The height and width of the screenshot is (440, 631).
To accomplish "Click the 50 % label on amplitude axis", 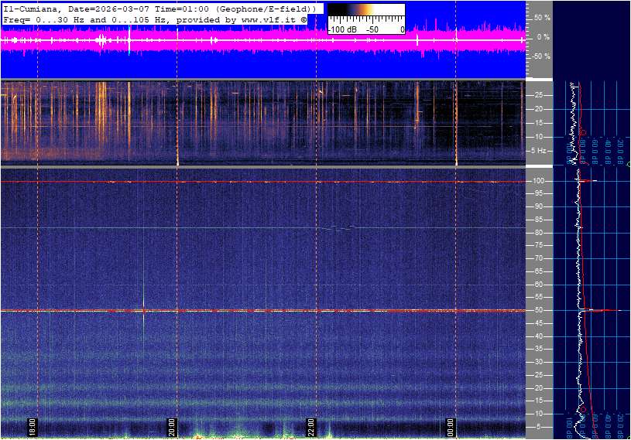I will [542, 17].
